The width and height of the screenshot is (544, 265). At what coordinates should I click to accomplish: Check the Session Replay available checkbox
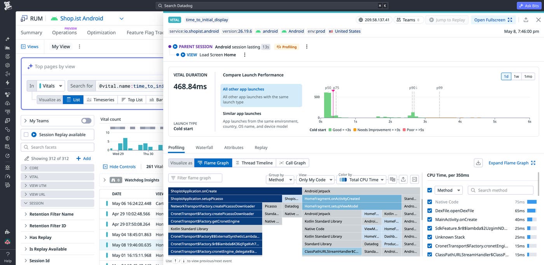tap(26, 135)
